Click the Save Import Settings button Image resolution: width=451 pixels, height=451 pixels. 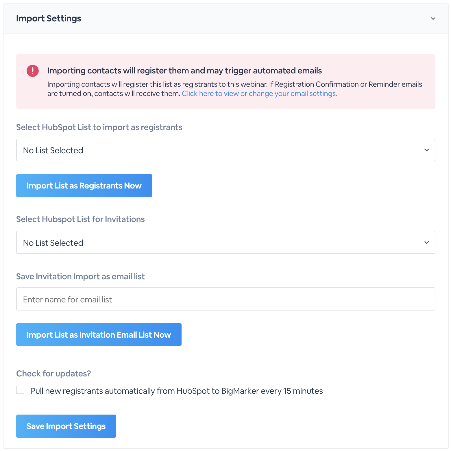coord(66,426)
